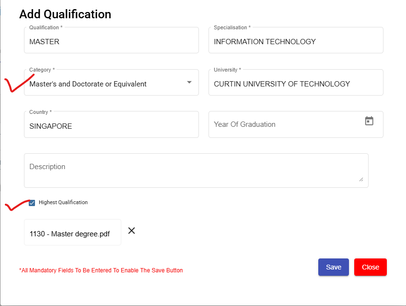Save the qualification entry
This screenshot has height=306, width=406.
click(333, 267)
